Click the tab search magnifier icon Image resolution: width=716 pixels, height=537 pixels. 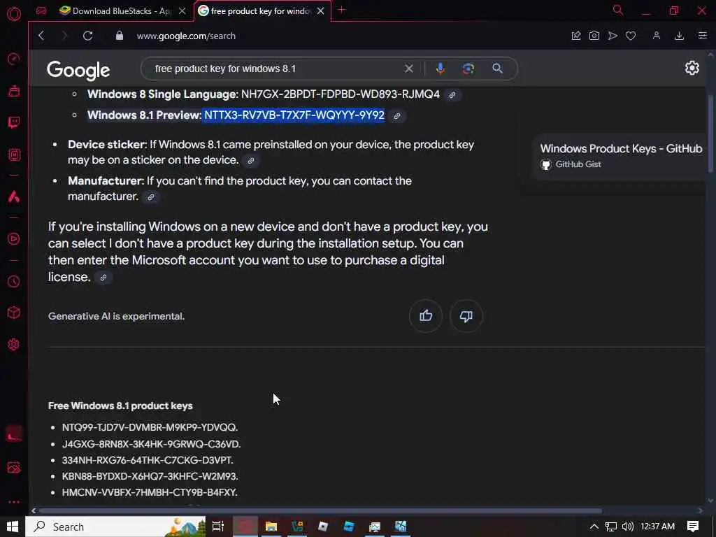tap(618, 10)
